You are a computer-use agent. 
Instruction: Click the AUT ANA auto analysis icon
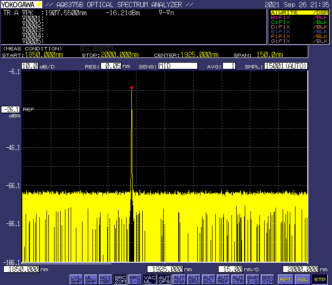click(x=179, y=279)
